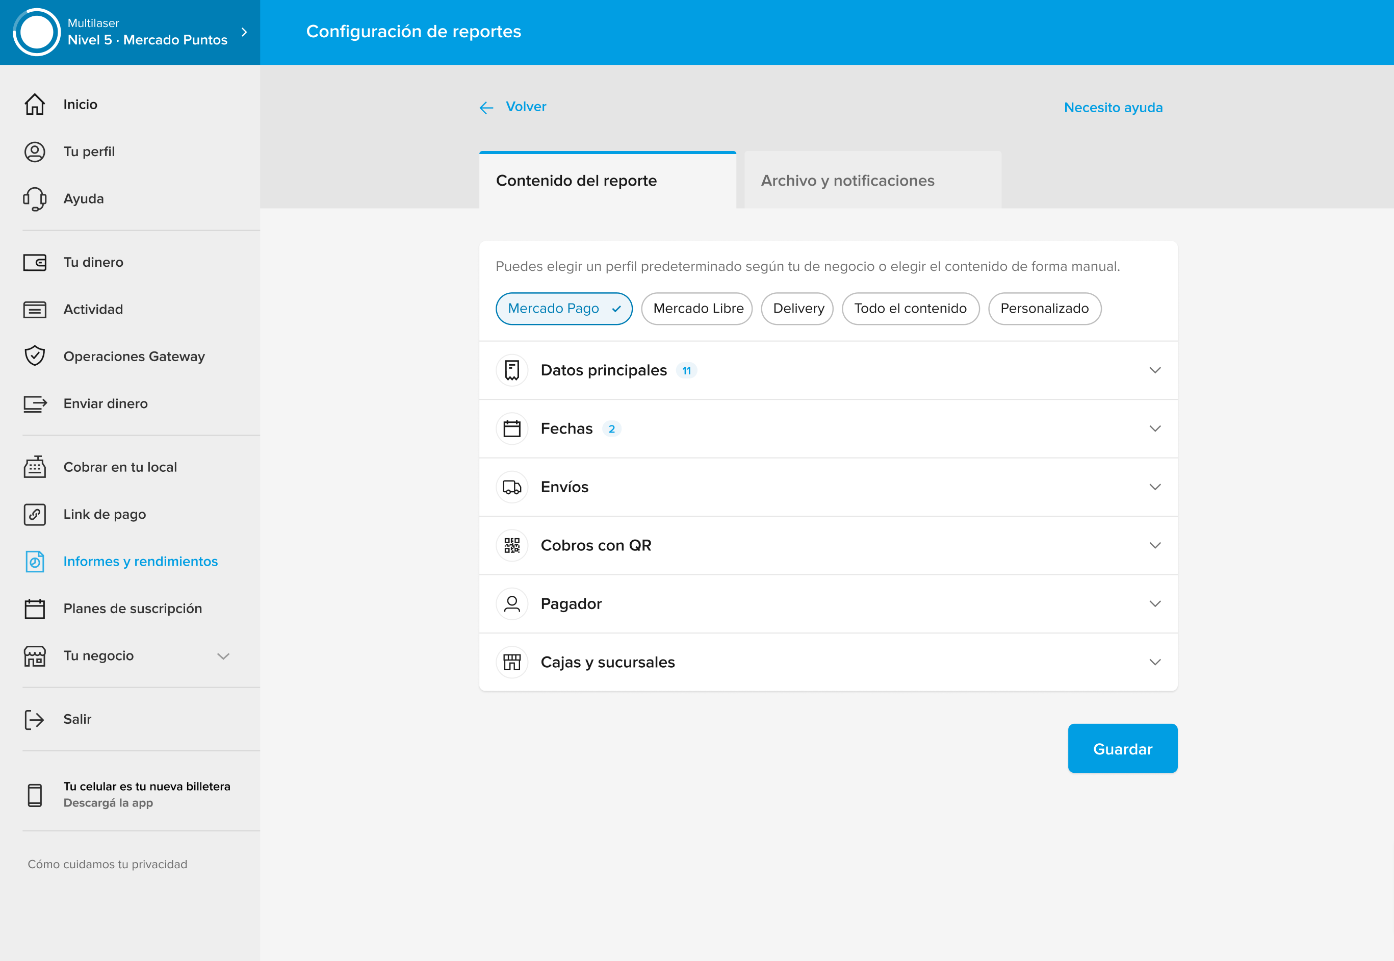Click the Salir logout icon
The image size is (1394, 961).
pyautogui.click(x=34, y=719)
